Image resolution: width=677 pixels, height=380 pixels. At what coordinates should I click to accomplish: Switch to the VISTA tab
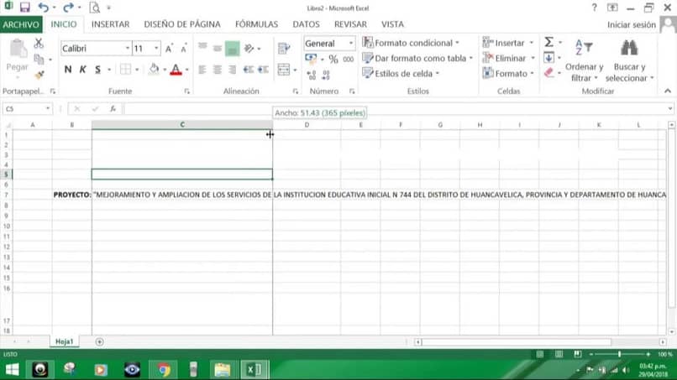[392, 24]
